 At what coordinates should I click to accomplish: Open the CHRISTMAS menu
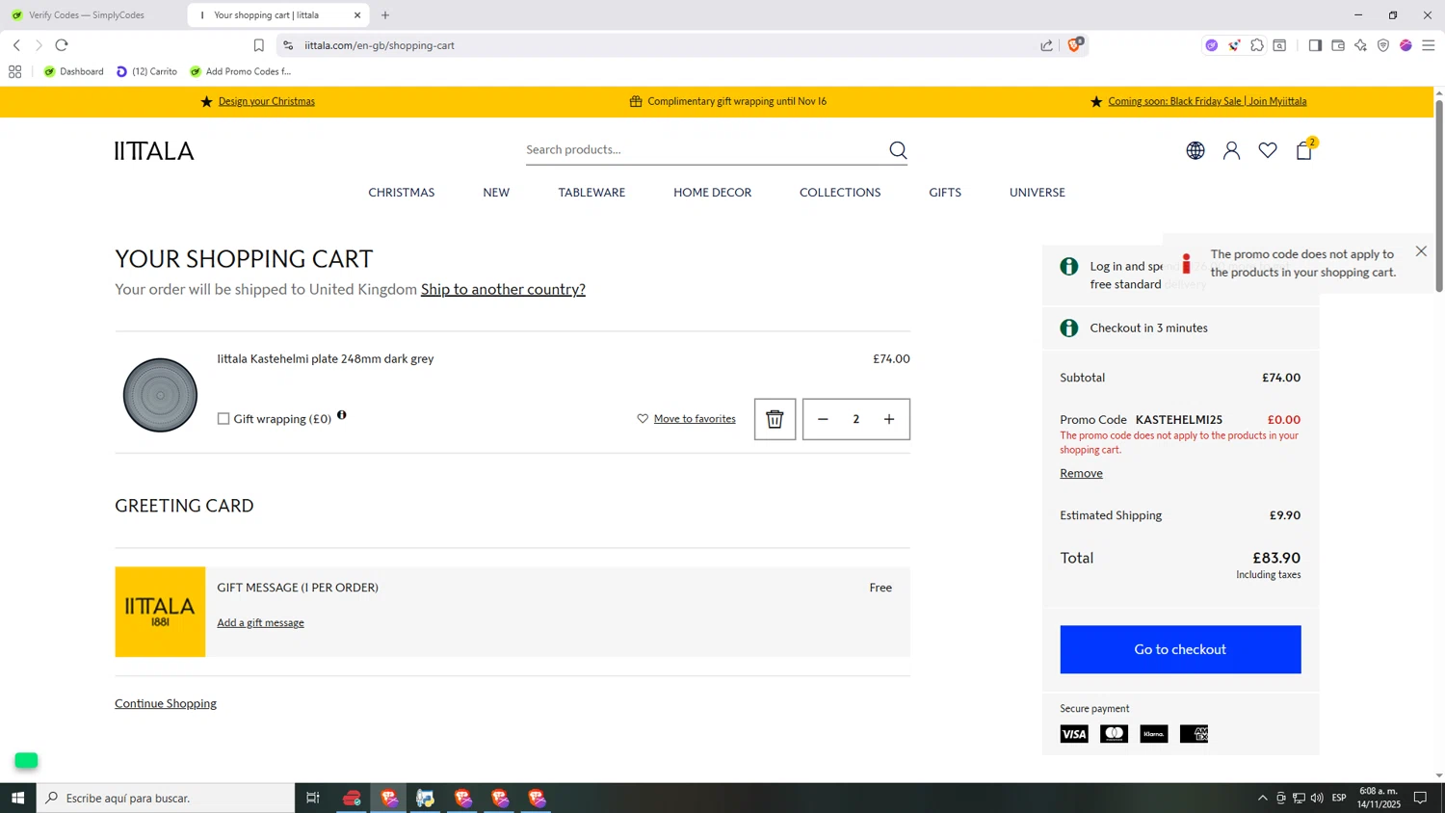(x=401, y=193)
